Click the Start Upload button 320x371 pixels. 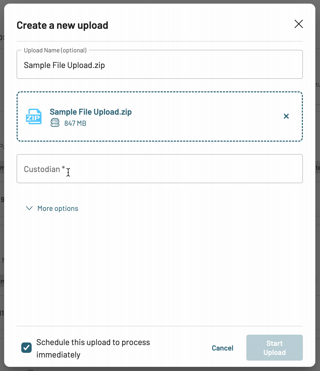tap(275, 348)
